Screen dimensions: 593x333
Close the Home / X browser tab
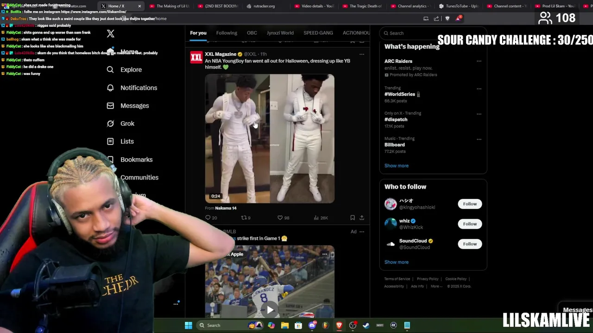[139, 6]
